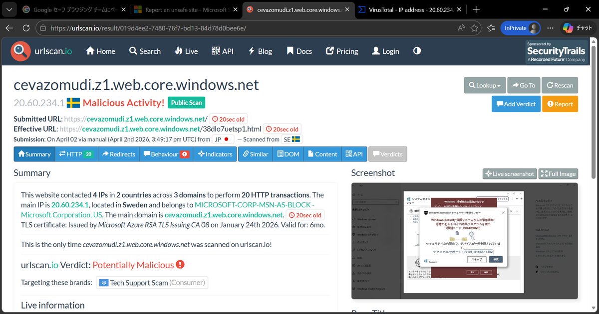Viewport: 599px width, 314px height.
Task: Expand the Lookup dropdown
Action: click(485, 85)
